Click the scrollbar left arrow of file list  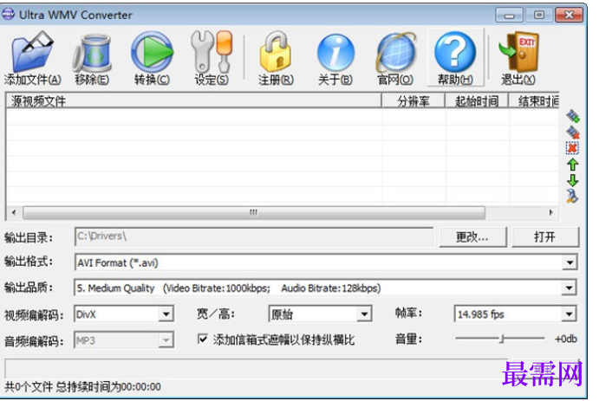click(x=14, y=212)
